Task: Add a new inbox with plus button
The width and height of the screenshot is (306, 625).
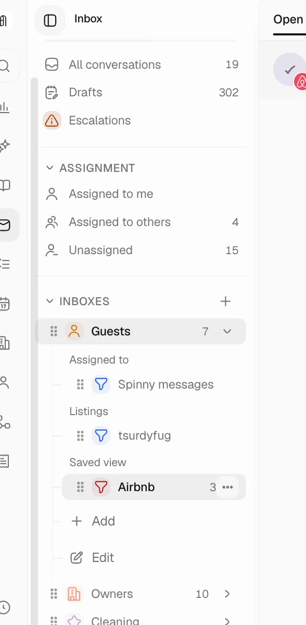Action: click(x=225, y=301)
